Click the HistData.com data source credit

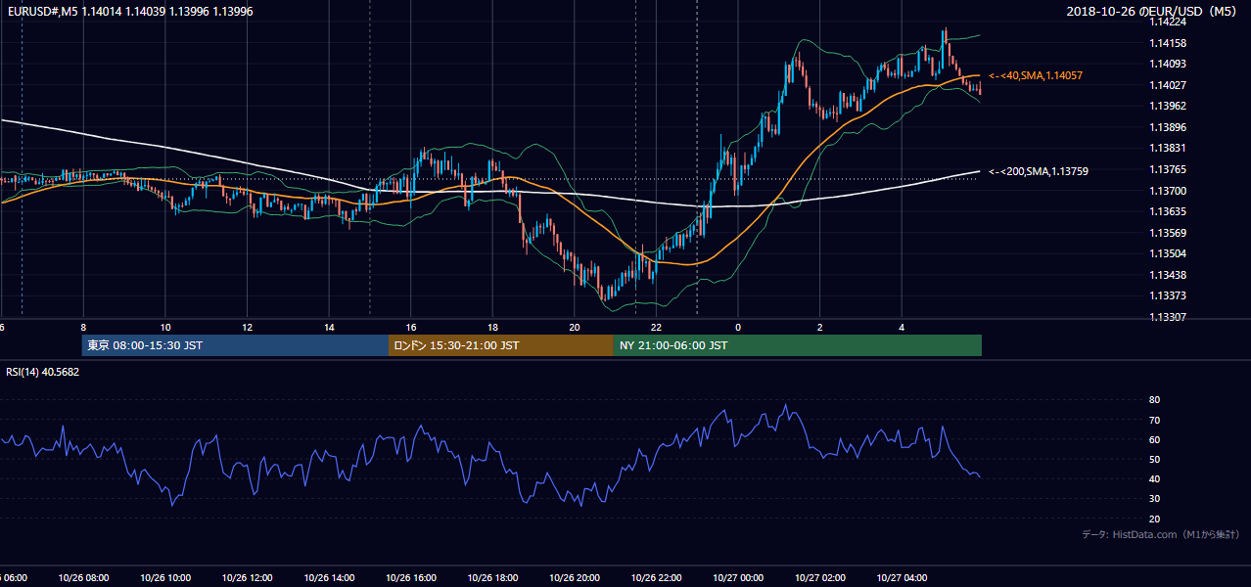tap(1161, 534)
